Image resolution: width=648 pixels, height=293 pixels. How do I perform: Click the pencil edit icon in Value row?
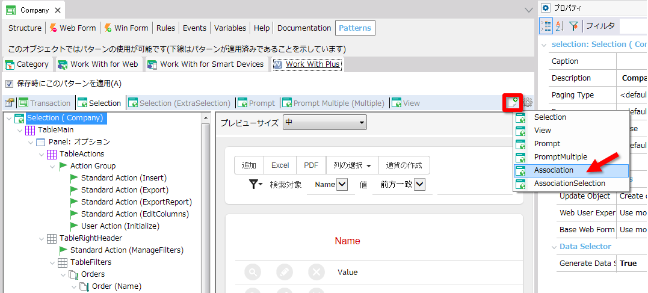coord(285,273)
